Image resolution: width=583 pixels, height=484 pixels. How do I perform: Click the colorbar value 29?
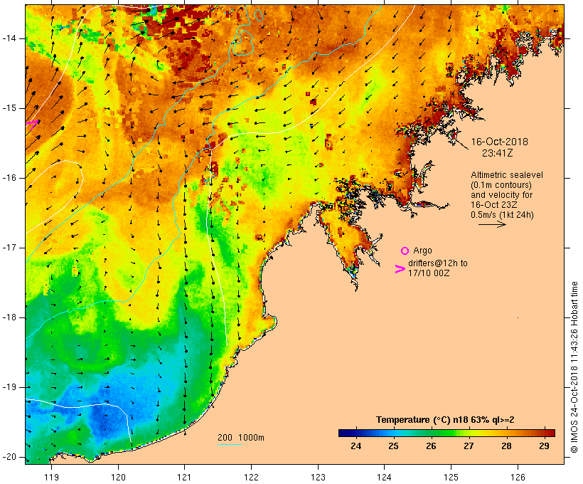click(544, 446)
